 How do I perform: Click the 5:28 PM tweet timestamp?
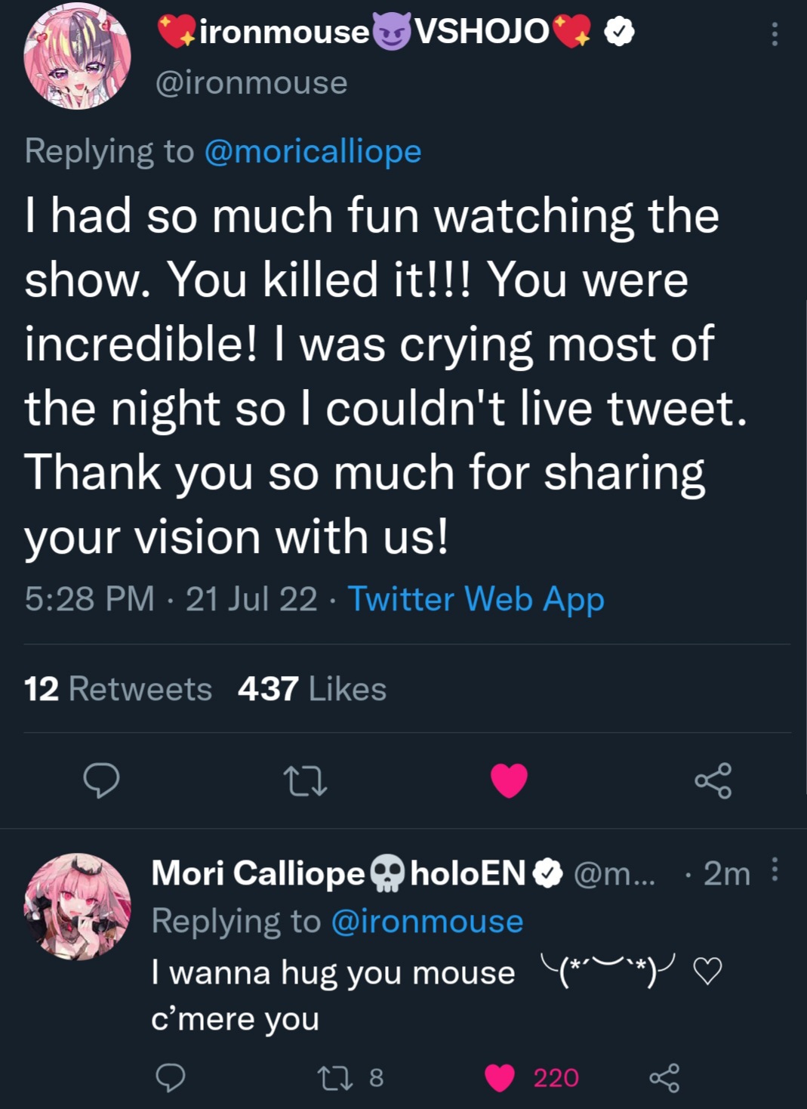click(89, 599)
